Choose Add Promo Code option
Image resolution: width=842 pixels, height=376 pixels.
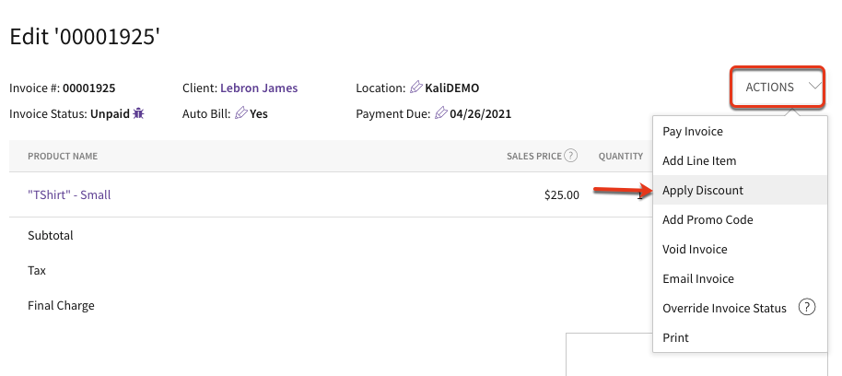click(x=708, y=220)
